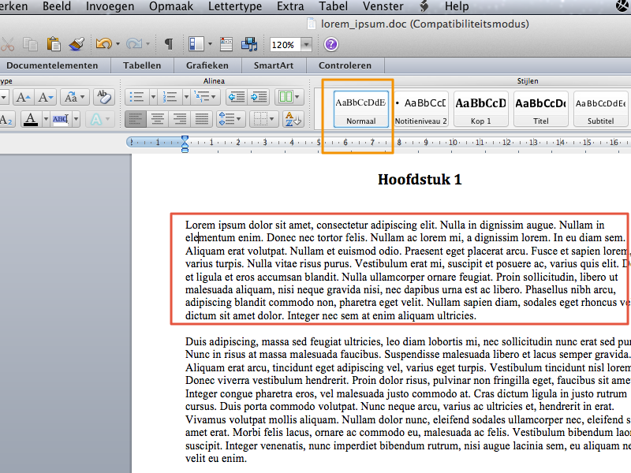Open the bullet style dropdown arrow
Screen dimensions: 631x473
pos(153,97)
